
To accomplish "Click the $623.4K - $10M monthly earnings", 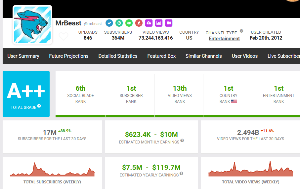I will point(151,135).
